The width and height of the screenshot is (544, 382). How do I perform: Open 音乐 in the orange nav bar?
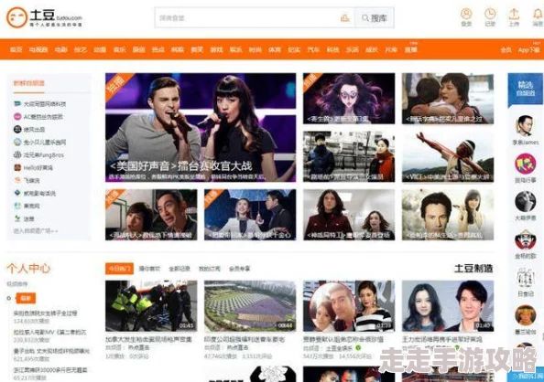119,50
